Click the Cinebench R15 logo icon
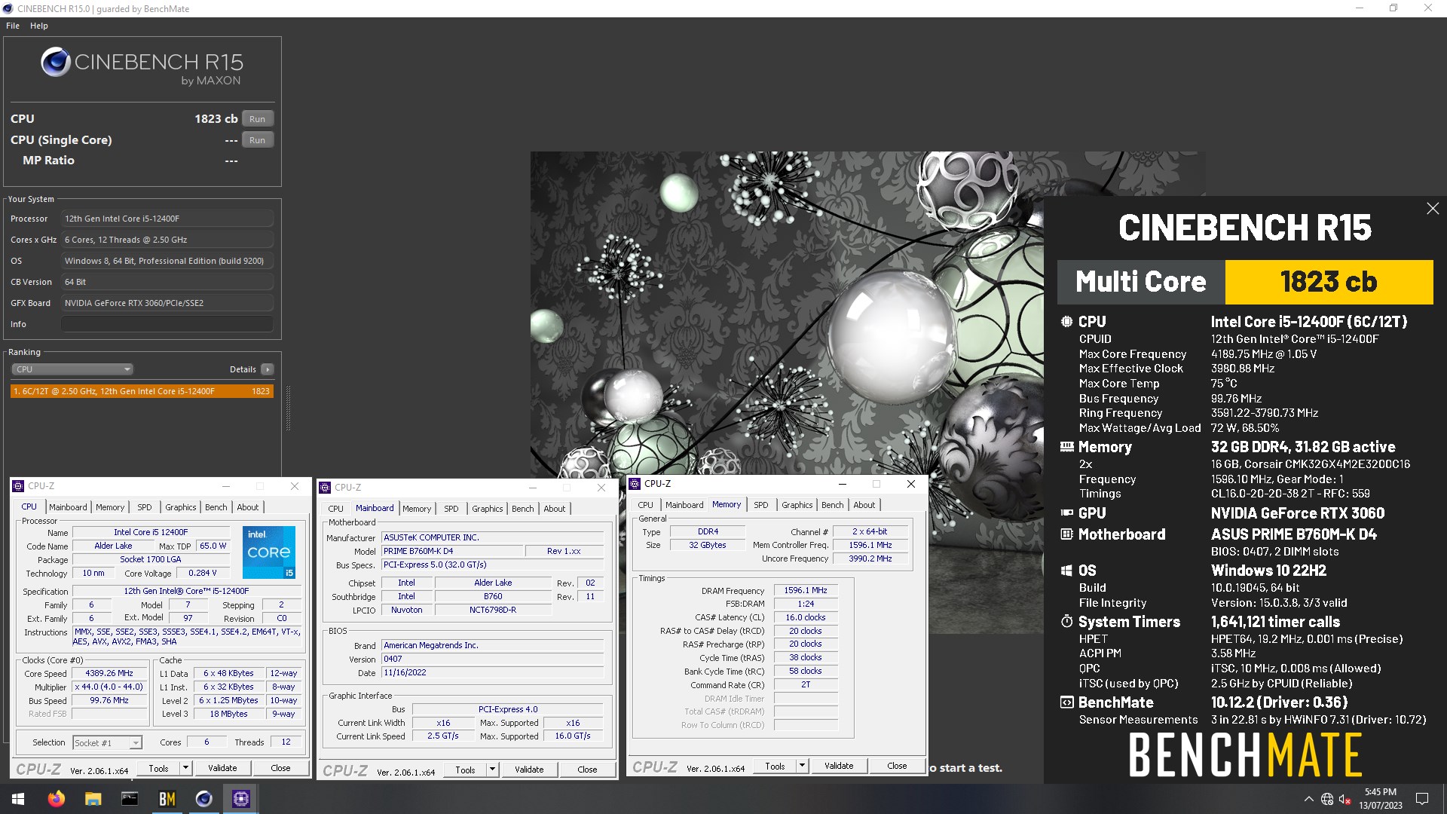1447x814 pixels. click(x=56, y=63)
